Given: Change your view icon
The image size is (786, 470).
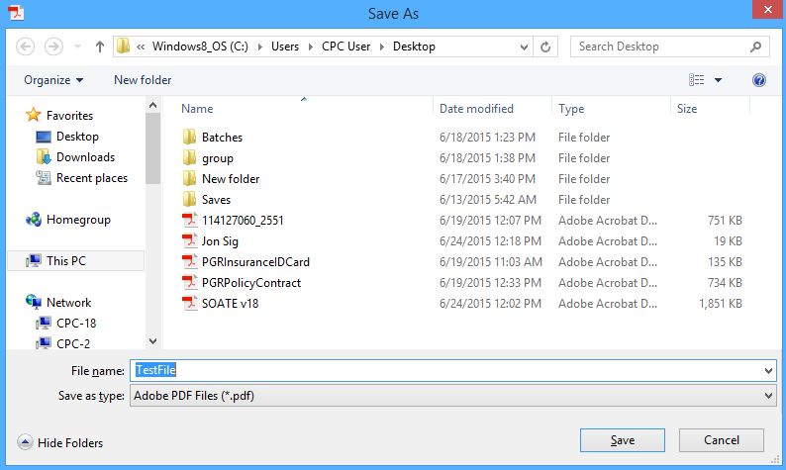Looking at the screenshot, I should tap(696, 80).
